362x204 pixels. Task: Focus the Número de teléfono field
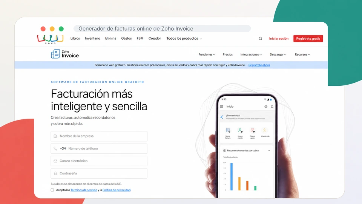tap(99, 148)
